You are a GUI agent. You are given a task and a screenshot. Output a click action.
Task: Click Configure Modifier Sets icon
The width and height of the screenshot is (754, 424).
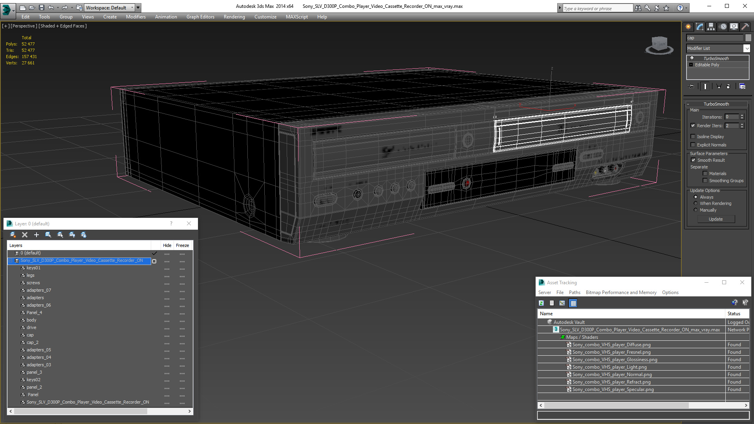click(x=742, y=86)
